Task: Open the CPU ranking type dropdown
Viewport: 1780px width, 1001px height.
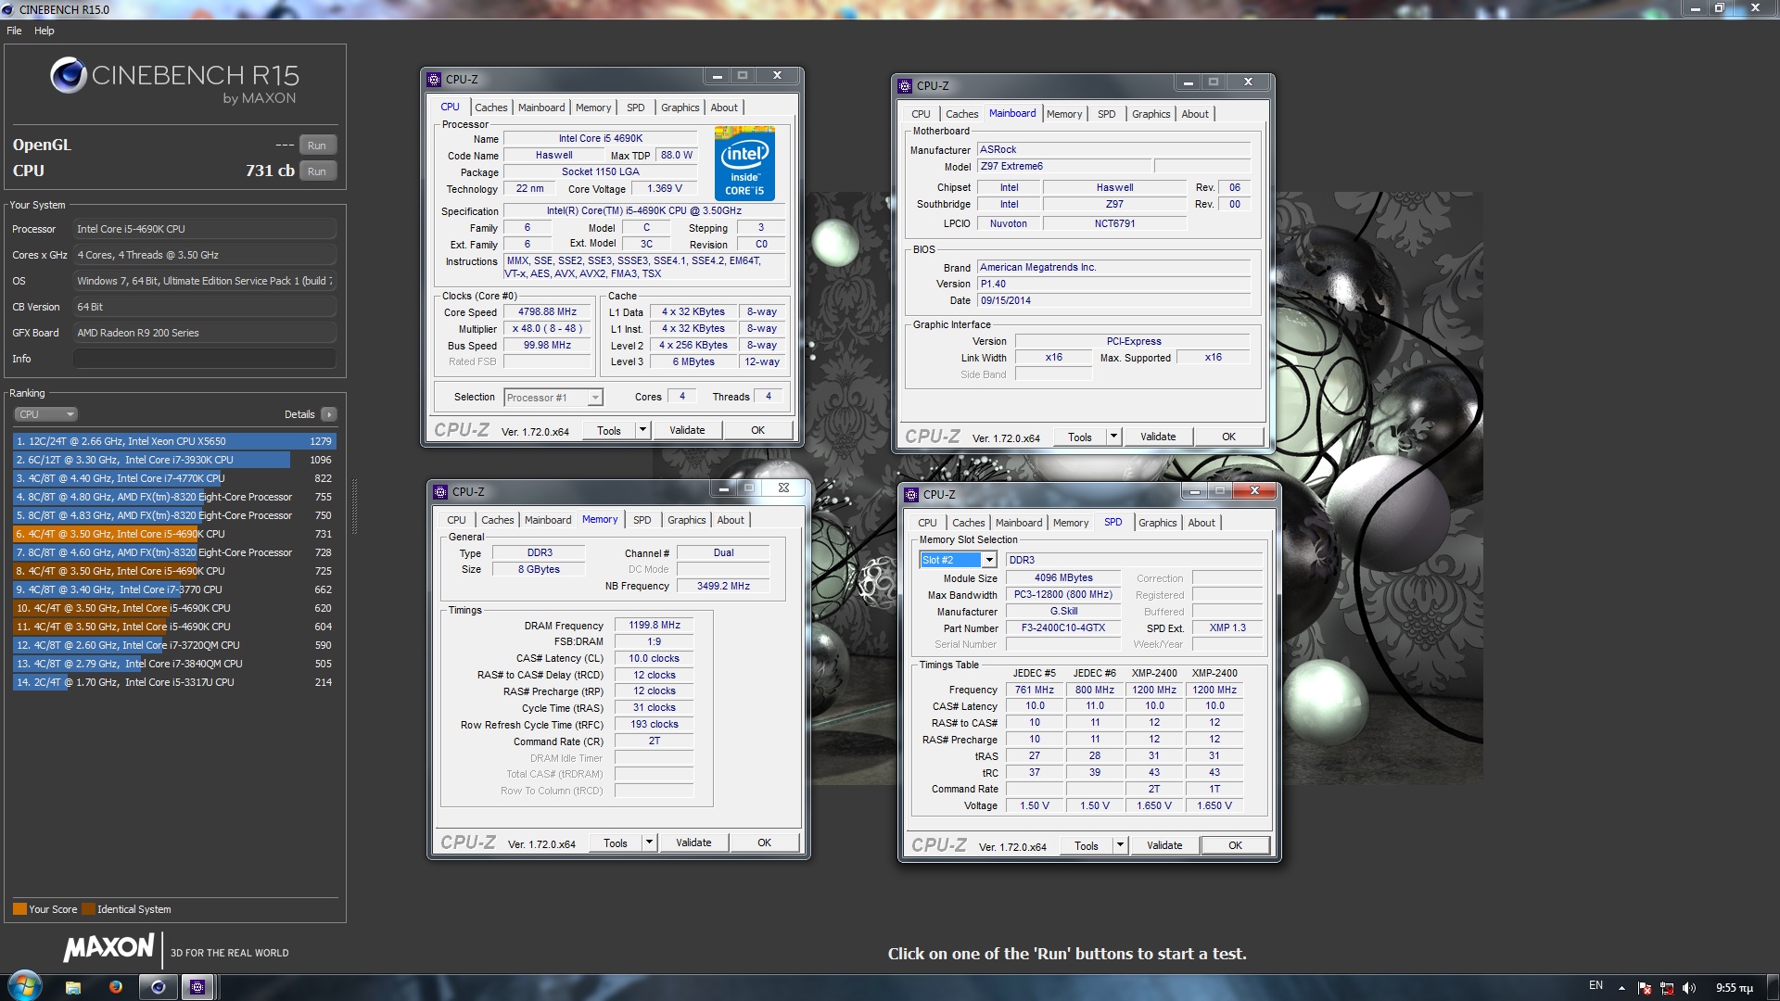Action: pyautogui.click(x=44, y=414)
